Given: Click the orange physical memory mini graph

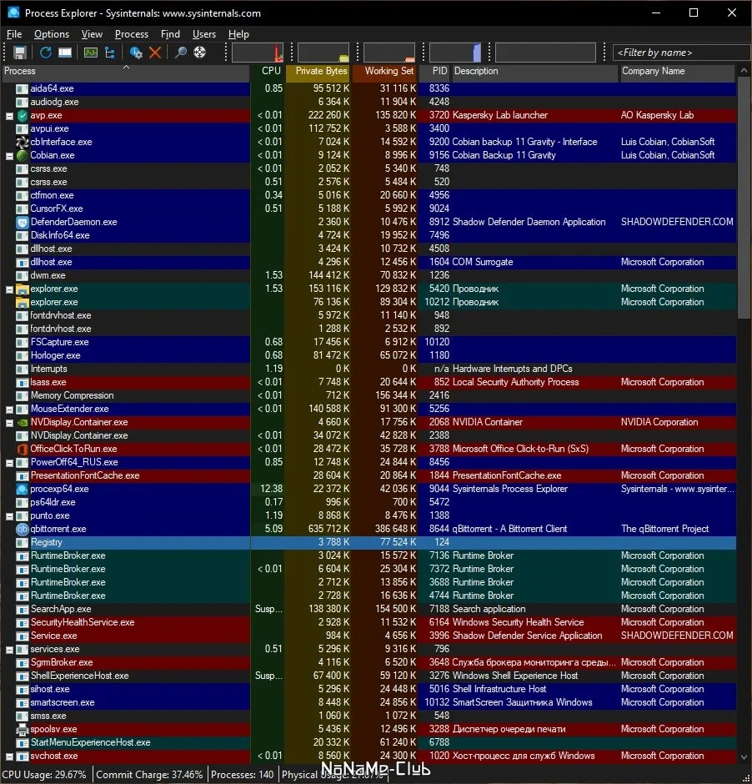Looking at the screenshot, I should 389,53.
